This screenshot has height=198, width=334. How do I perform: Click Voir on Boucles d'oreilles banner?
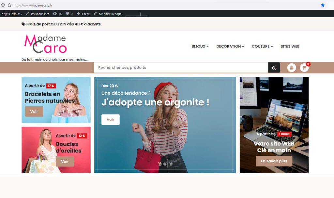(65, 161)
